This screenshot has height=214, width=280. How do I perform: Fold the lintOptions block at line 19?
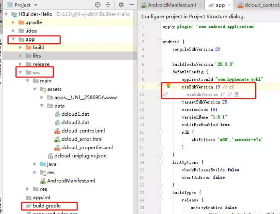point(160,162)
